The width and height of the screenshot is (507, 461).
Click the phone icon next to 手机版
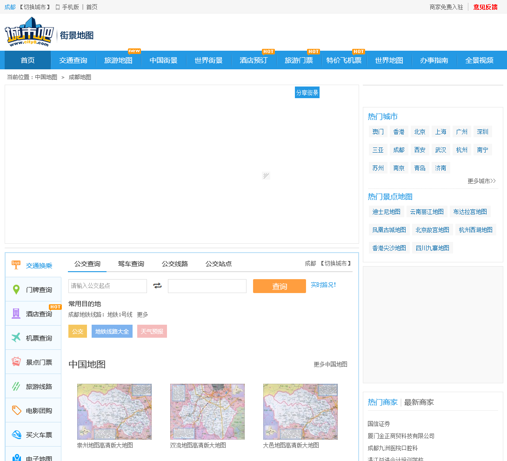click(x=58, y=7)
